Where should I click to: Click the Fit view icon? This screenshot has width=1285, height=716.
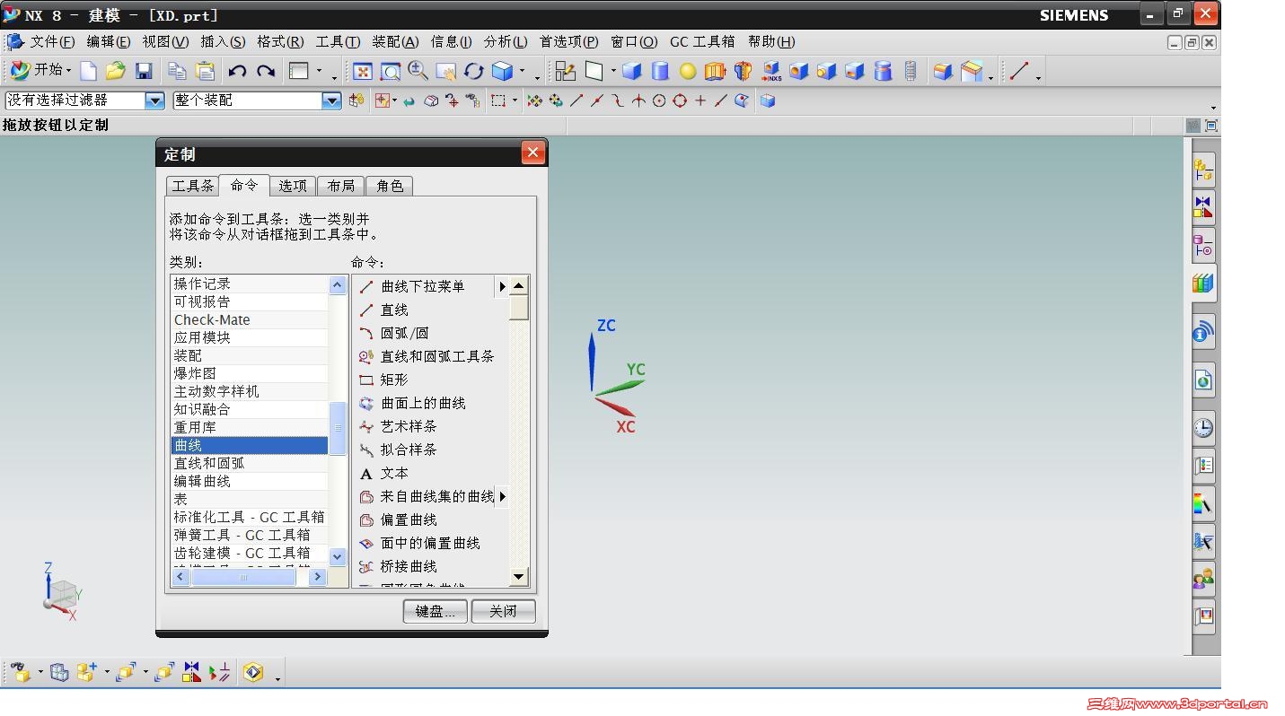pyautogui.click(x=362, y=71)
